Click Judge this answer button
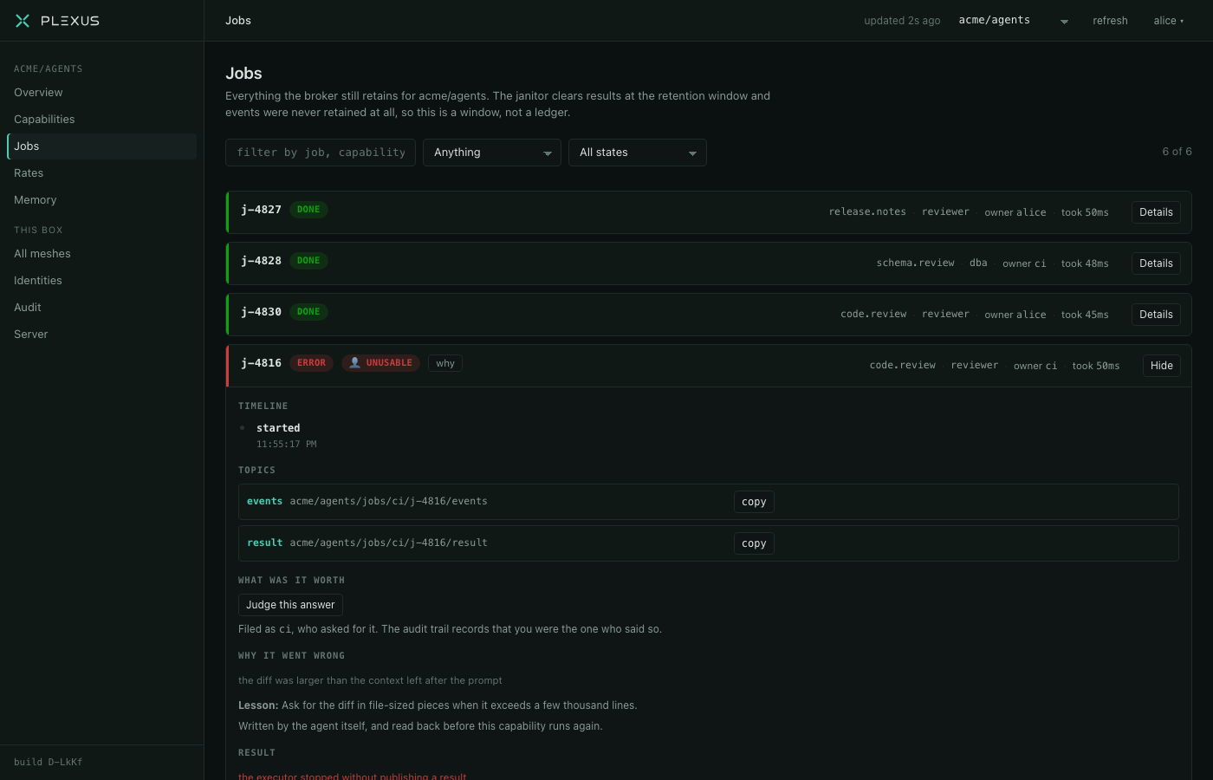The height and width of the screenshot is (780, 1213). [x=290, y=605]
